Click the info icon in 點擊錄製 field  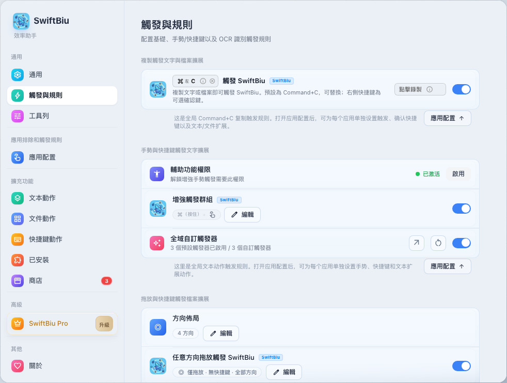[430, 89]
